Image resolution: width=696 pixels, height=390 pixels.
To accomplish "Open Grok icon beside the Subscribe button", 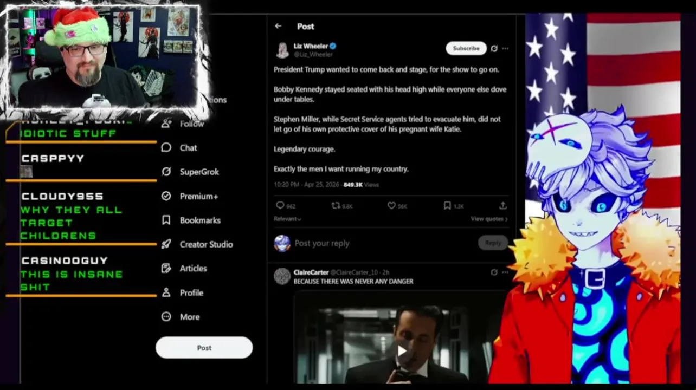I will pyautogui.click(x=494, y=48).
